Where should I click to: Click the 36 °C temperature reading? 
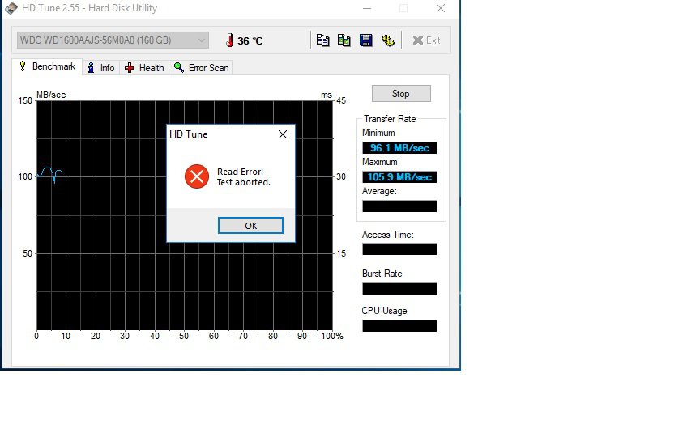point(250,41)
